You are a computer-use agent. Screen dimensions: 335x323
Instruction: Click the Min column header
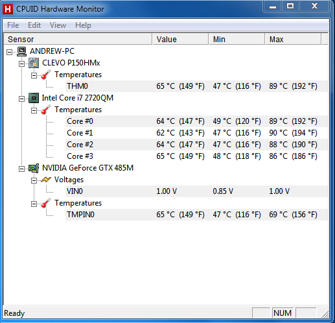pos(237,39)
